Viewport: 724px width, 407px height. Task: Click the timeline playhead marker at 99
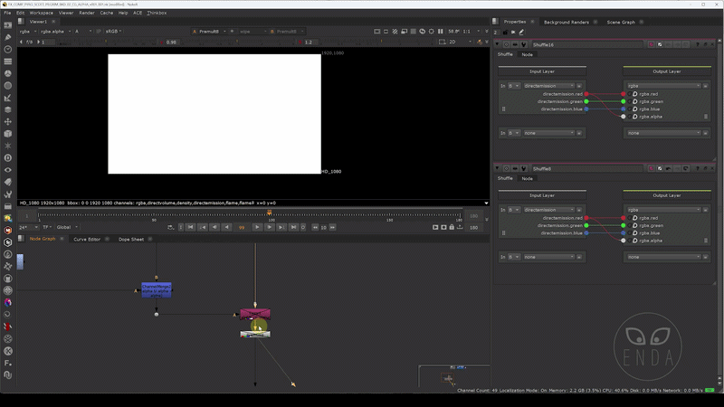pos(269,213)
